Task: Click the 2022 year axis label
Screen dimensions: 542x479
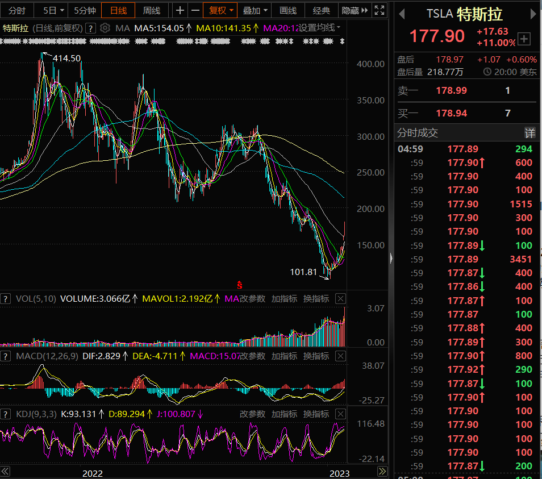Action: pos(92,473)
